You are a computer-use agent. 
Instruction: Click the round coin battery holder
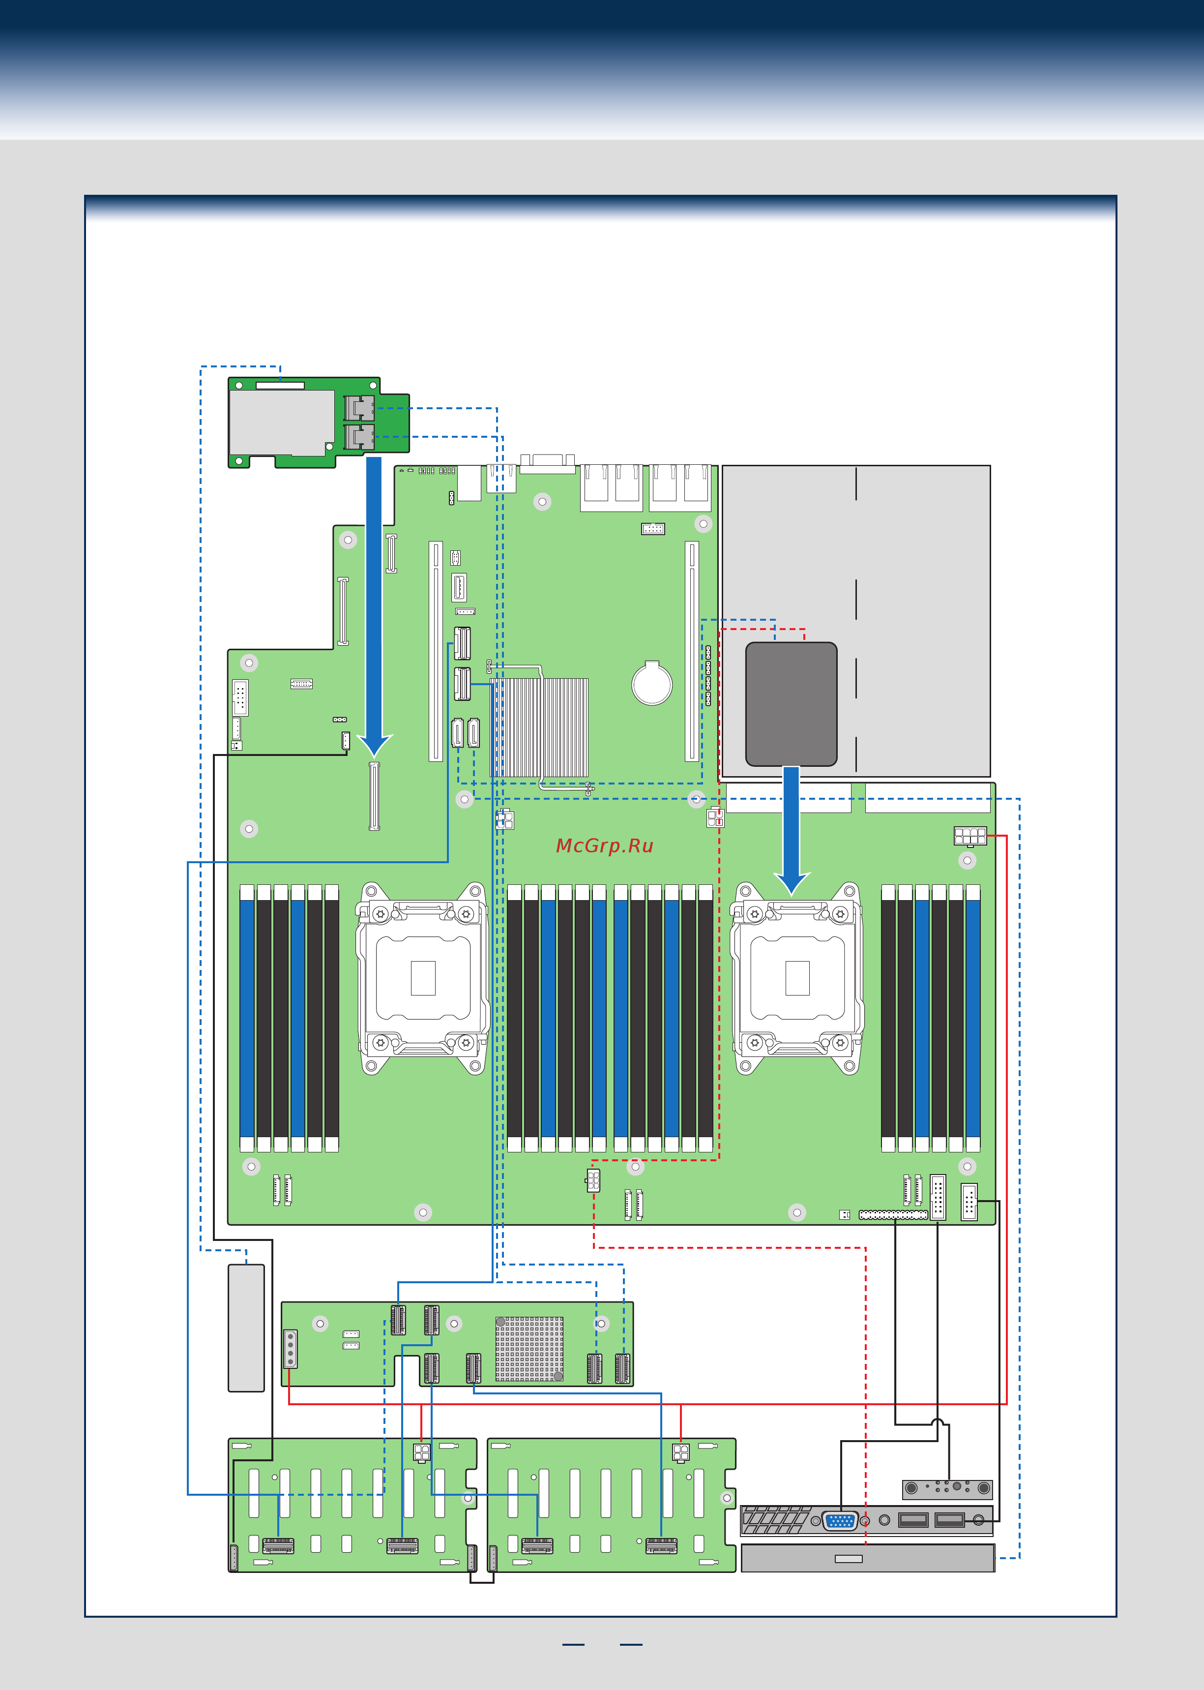(x=652, y=683)
